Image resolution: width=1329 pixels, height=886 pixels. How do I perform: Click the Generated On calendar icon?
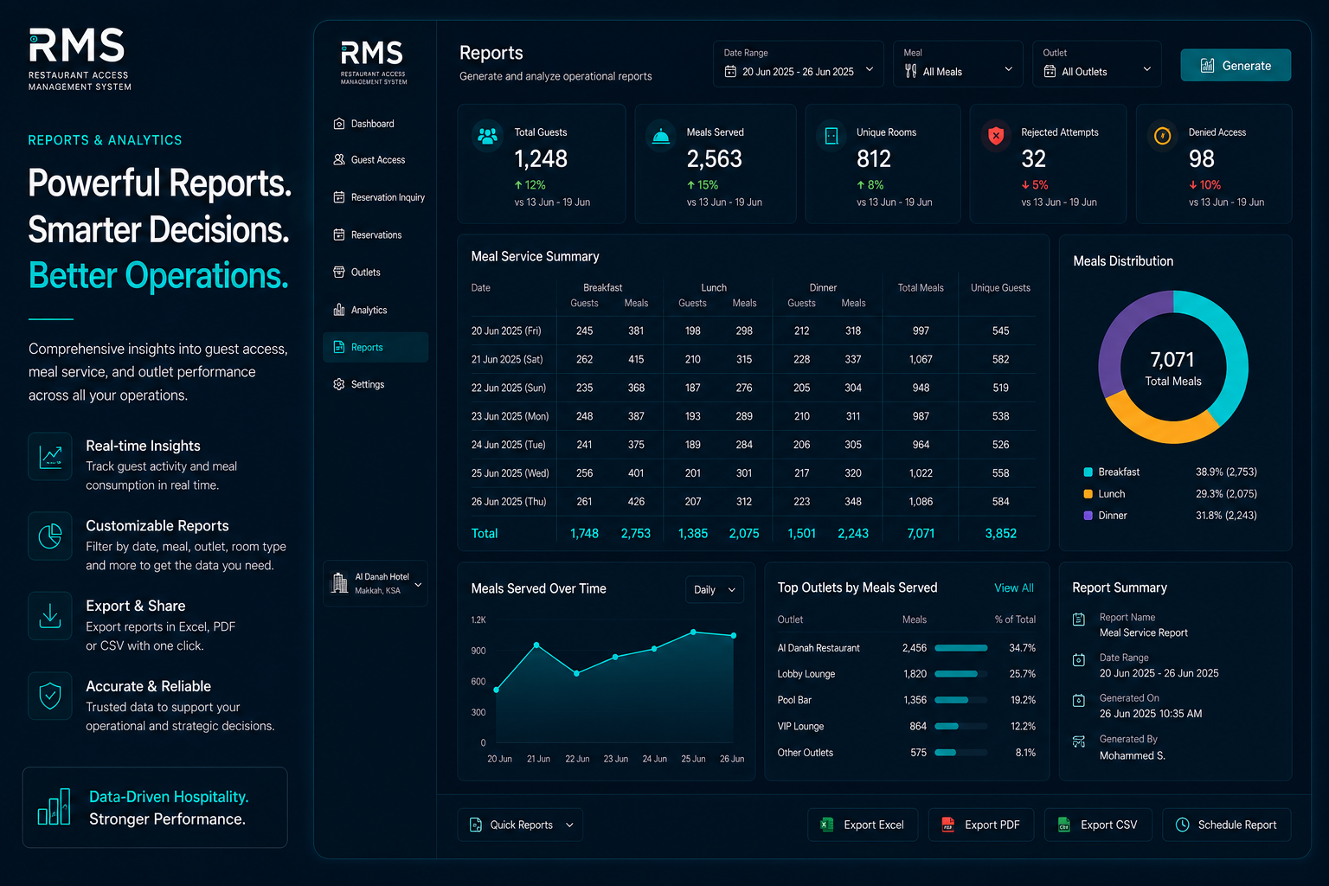1079,701
